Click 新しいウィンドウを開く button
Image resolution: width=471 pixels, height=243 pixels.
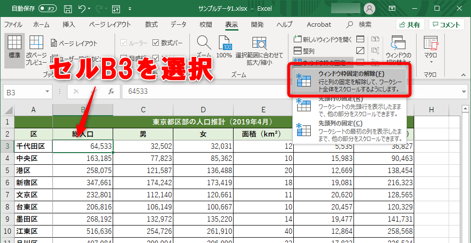coord(322,39)
